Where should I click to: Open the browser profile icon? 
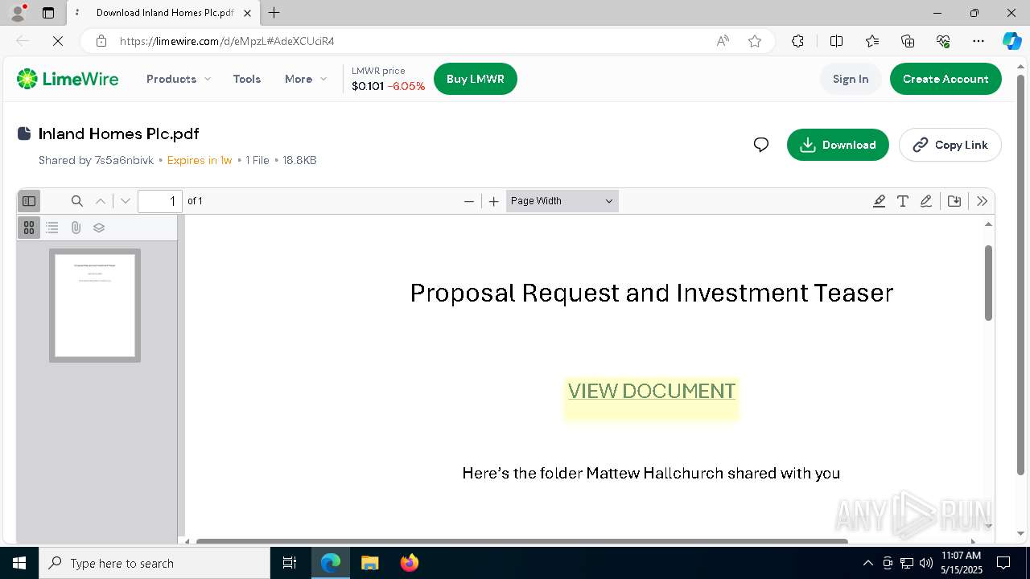click(x=18, y=13)
